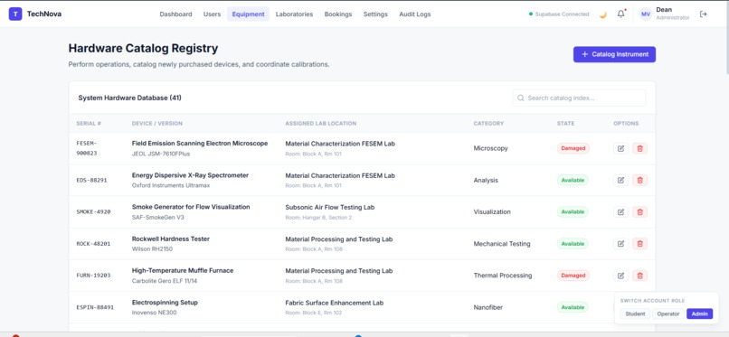
Task: Click the Microscopy category cell
Action: pos(490,148)
